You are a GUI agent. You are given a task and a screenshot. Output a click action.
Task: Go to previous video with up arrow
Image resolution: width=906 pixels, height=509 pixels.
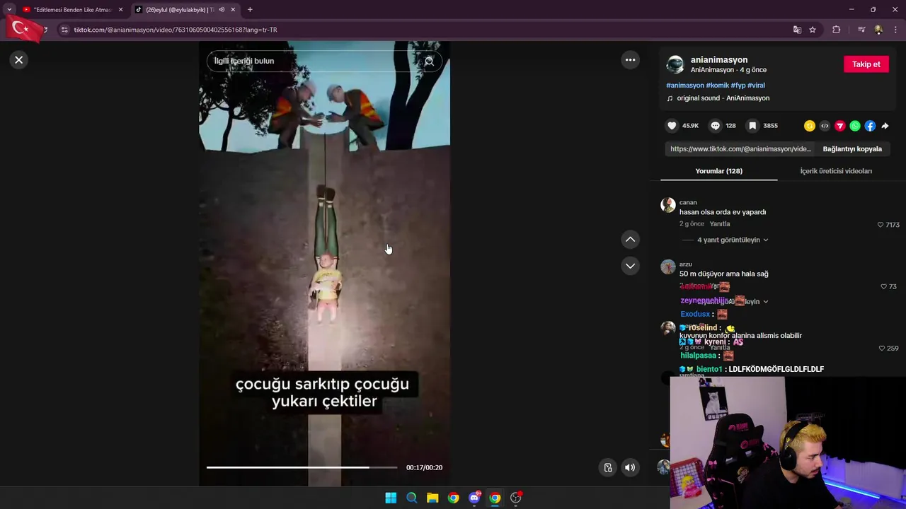(630, 240)
